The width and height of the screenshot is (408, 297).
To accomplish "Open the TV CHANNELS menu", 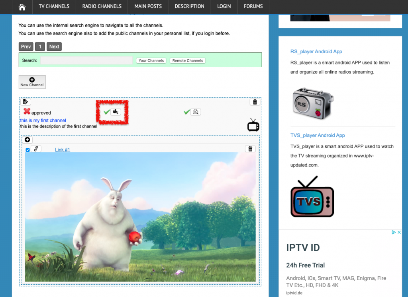I will [54, 6].
